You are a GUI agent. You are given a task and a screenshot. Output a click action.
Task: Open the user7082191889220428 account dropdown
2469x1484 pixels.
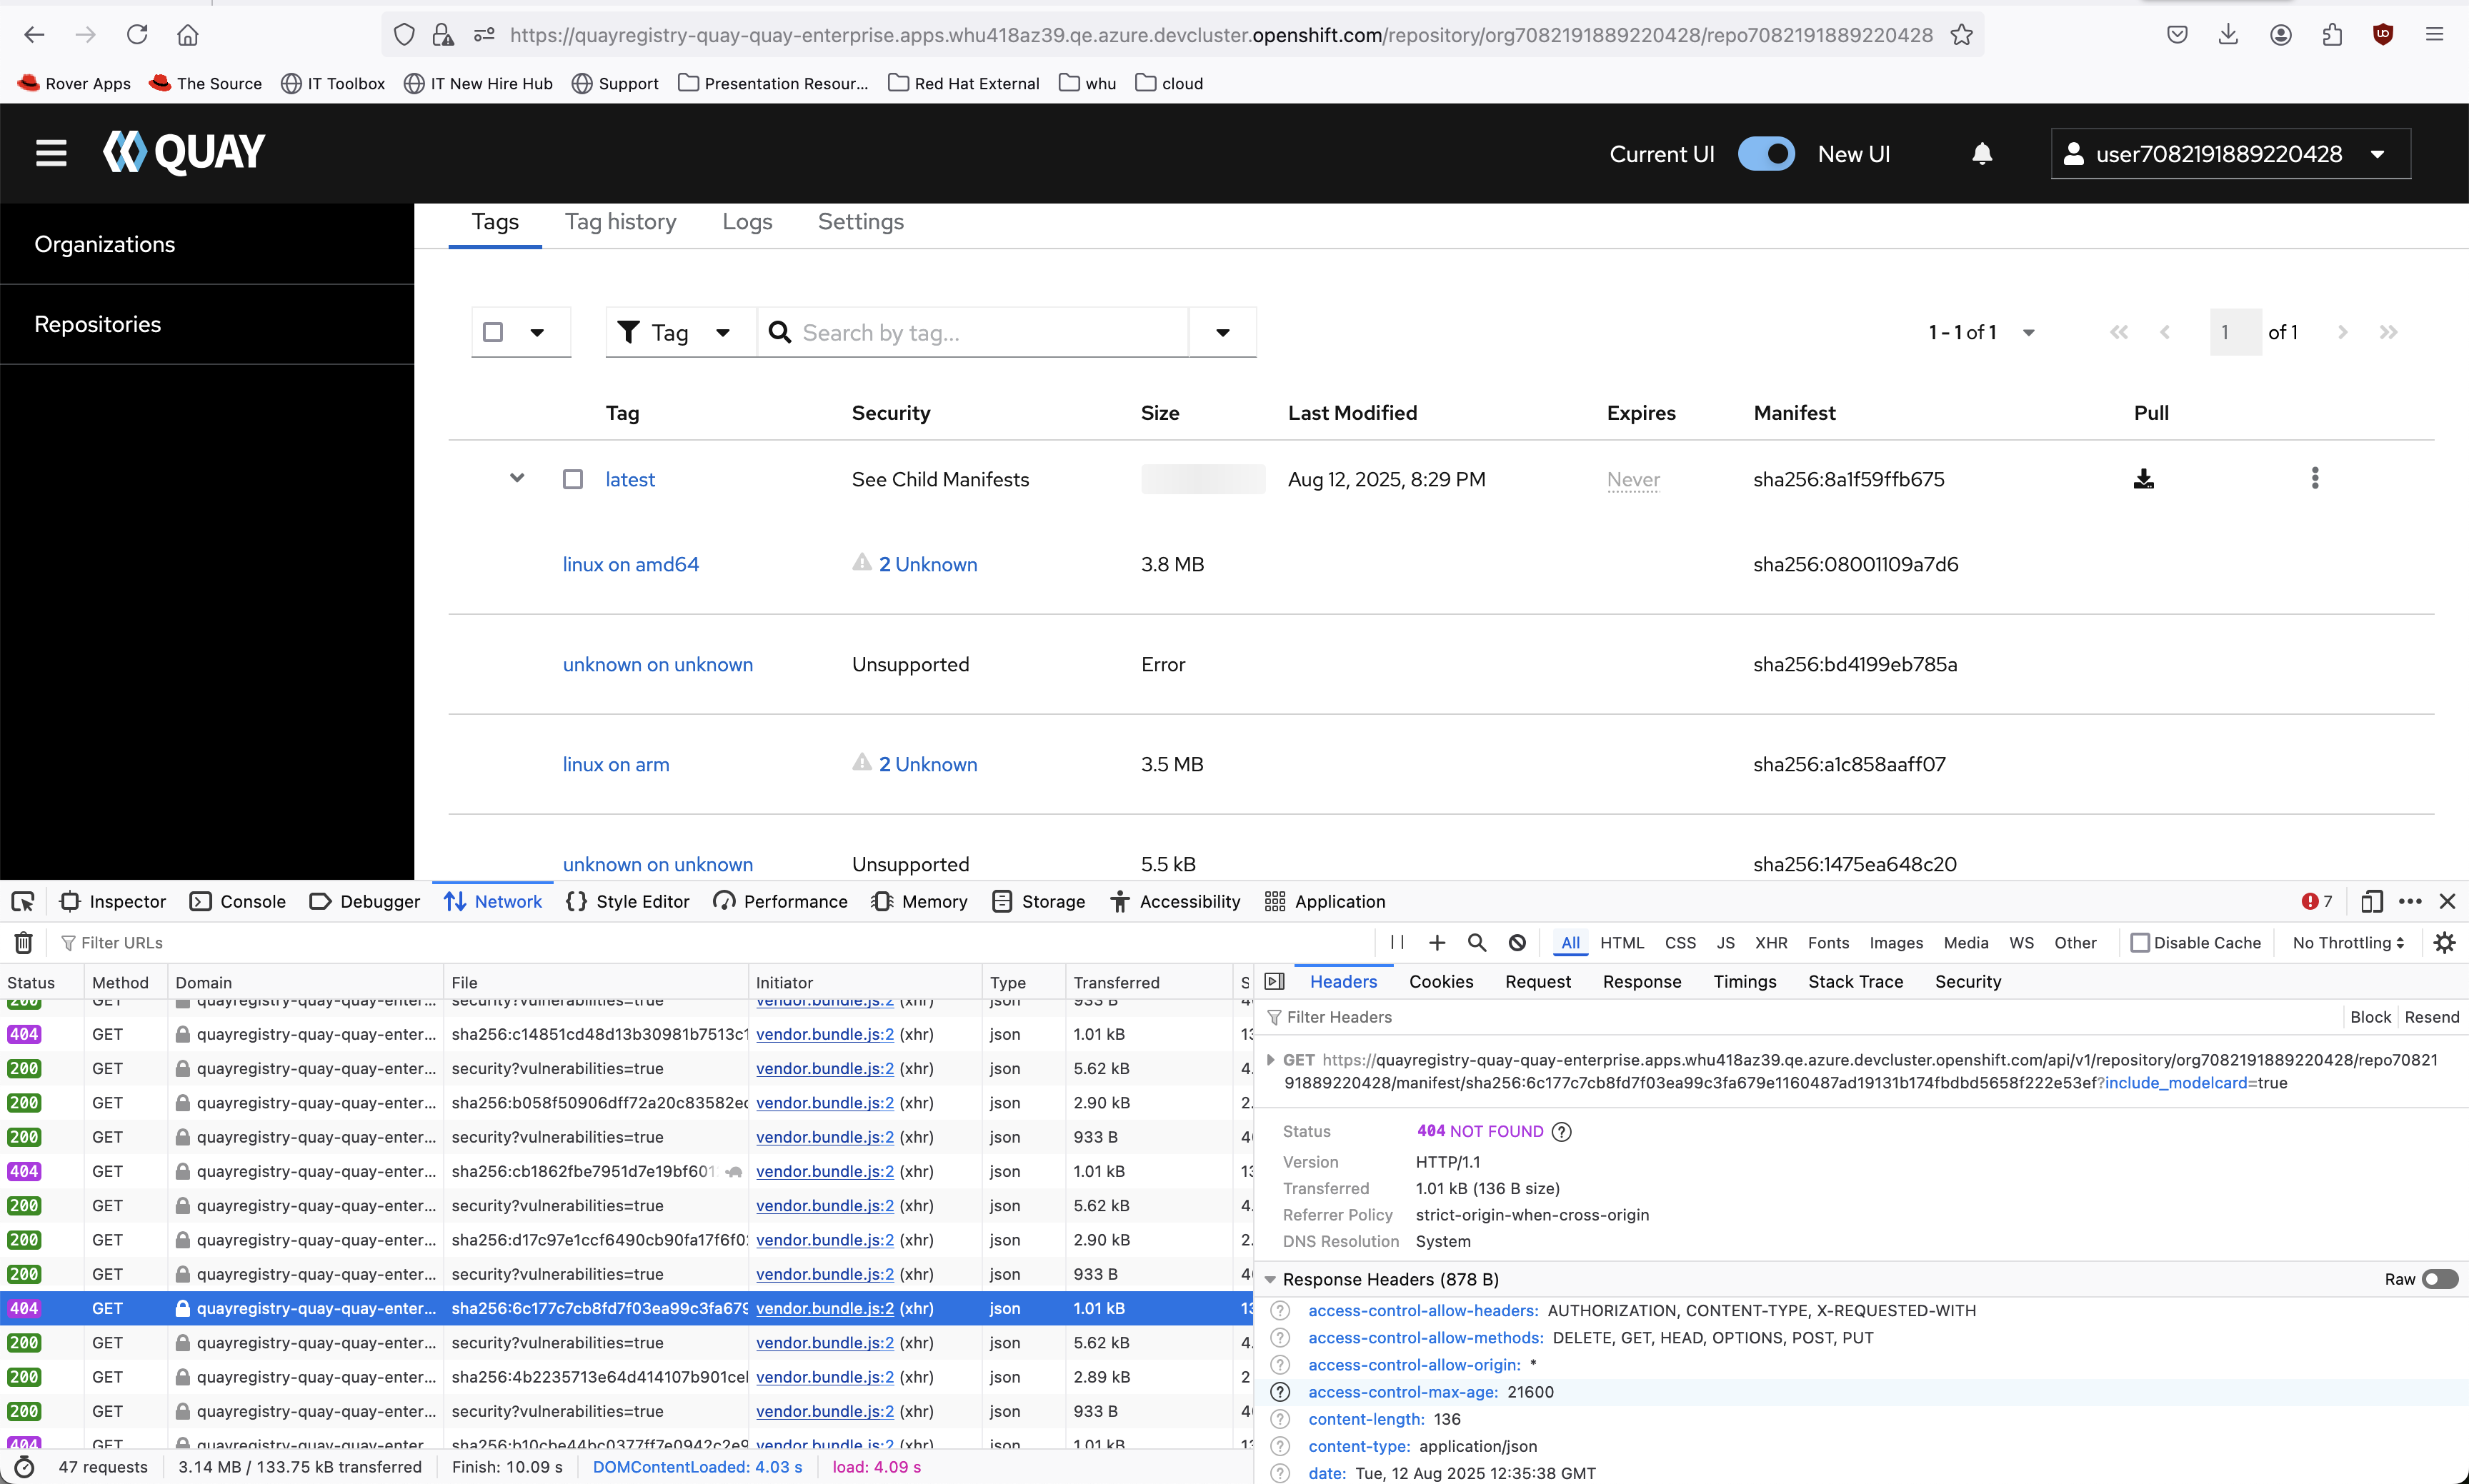[x=2230, y=154]
